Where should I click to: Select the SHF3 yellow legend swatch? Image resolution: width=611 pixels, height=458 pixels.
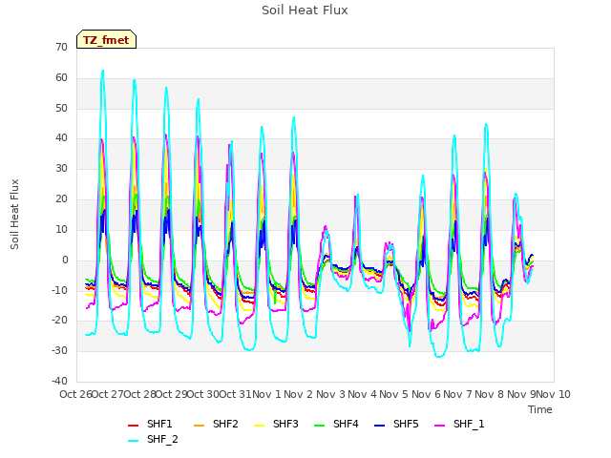tap(259, 426)
